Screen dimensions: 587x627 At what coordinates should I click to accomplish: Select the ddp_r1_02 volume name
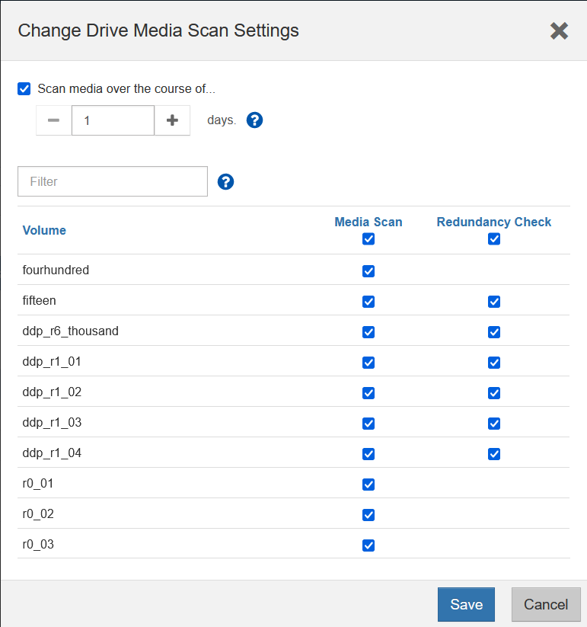[x=52, y=392]
